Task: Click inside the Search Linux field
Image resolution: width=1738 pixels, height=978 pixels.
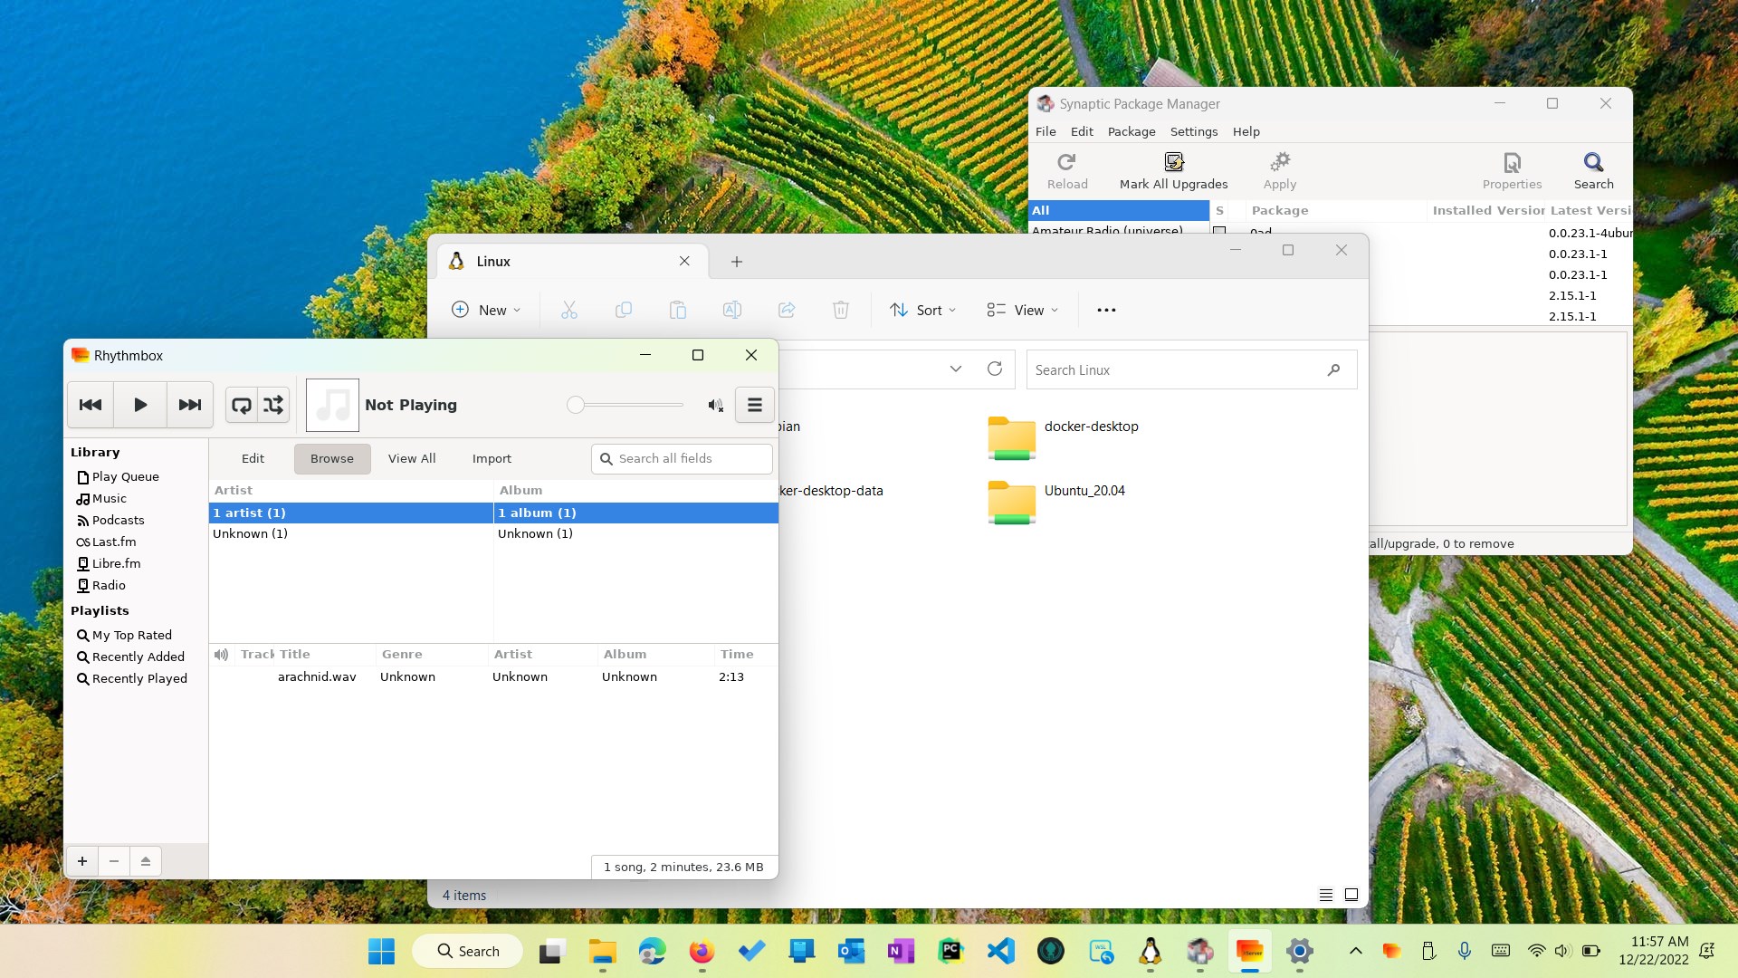Action: point(1177,369)
